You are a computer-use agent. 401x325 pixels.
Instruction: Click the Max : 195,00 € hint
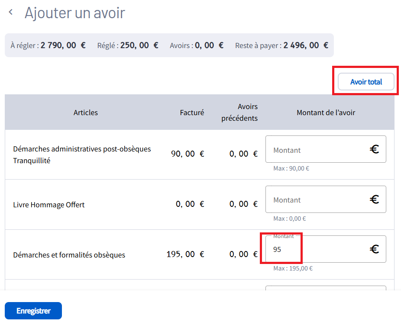[293, 268]
